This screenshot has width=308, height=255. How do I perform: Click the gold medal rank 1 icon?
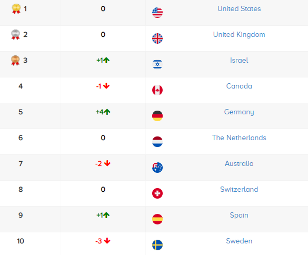click(x=16, y=9)
